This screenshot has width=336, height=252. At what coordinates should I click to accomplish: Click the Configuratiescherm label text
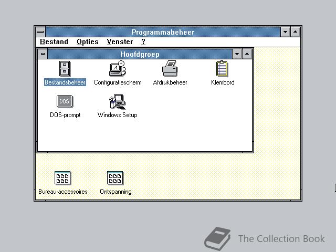118,82
